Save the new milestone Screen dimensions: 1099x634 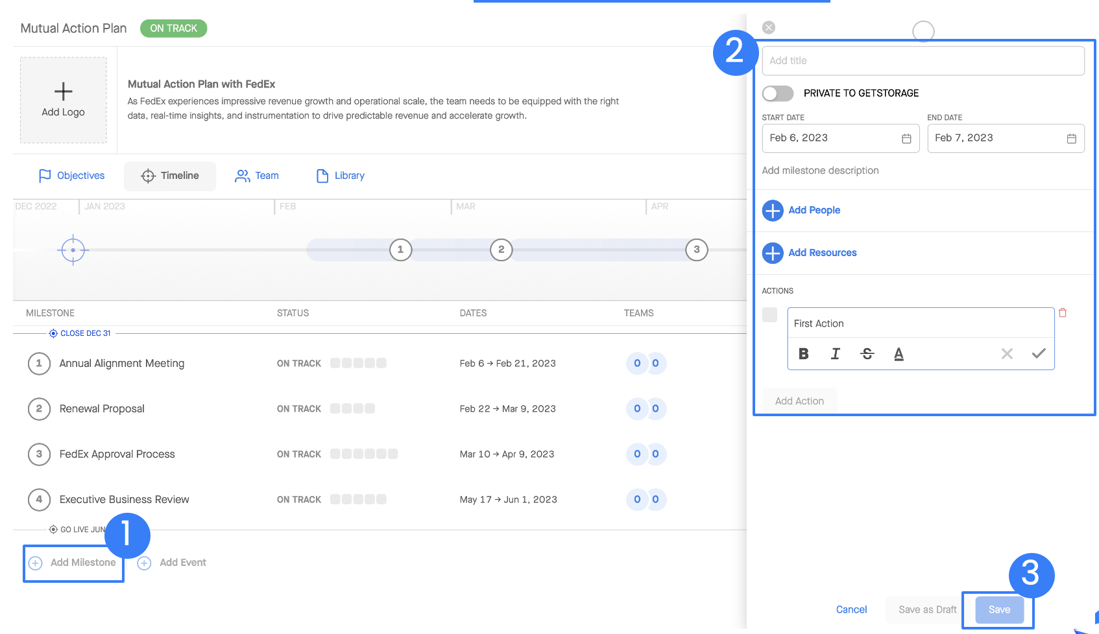click(x=999, y=609)
